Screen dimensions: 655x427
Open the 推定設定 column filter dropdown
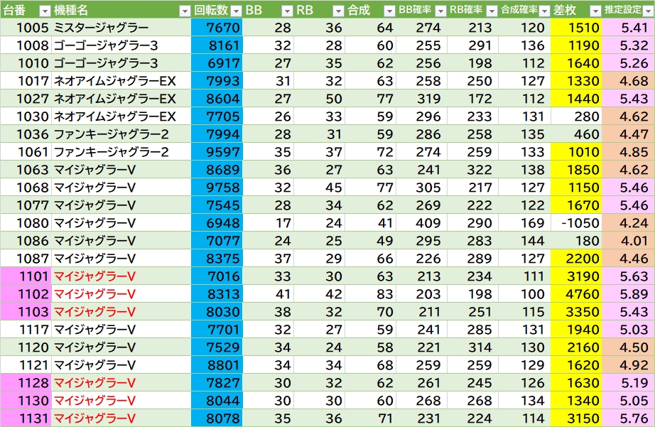[646, 11]
